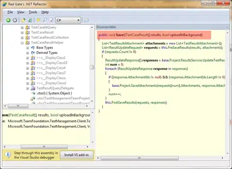Expand the Derived Types node

(x=27, y=53)
